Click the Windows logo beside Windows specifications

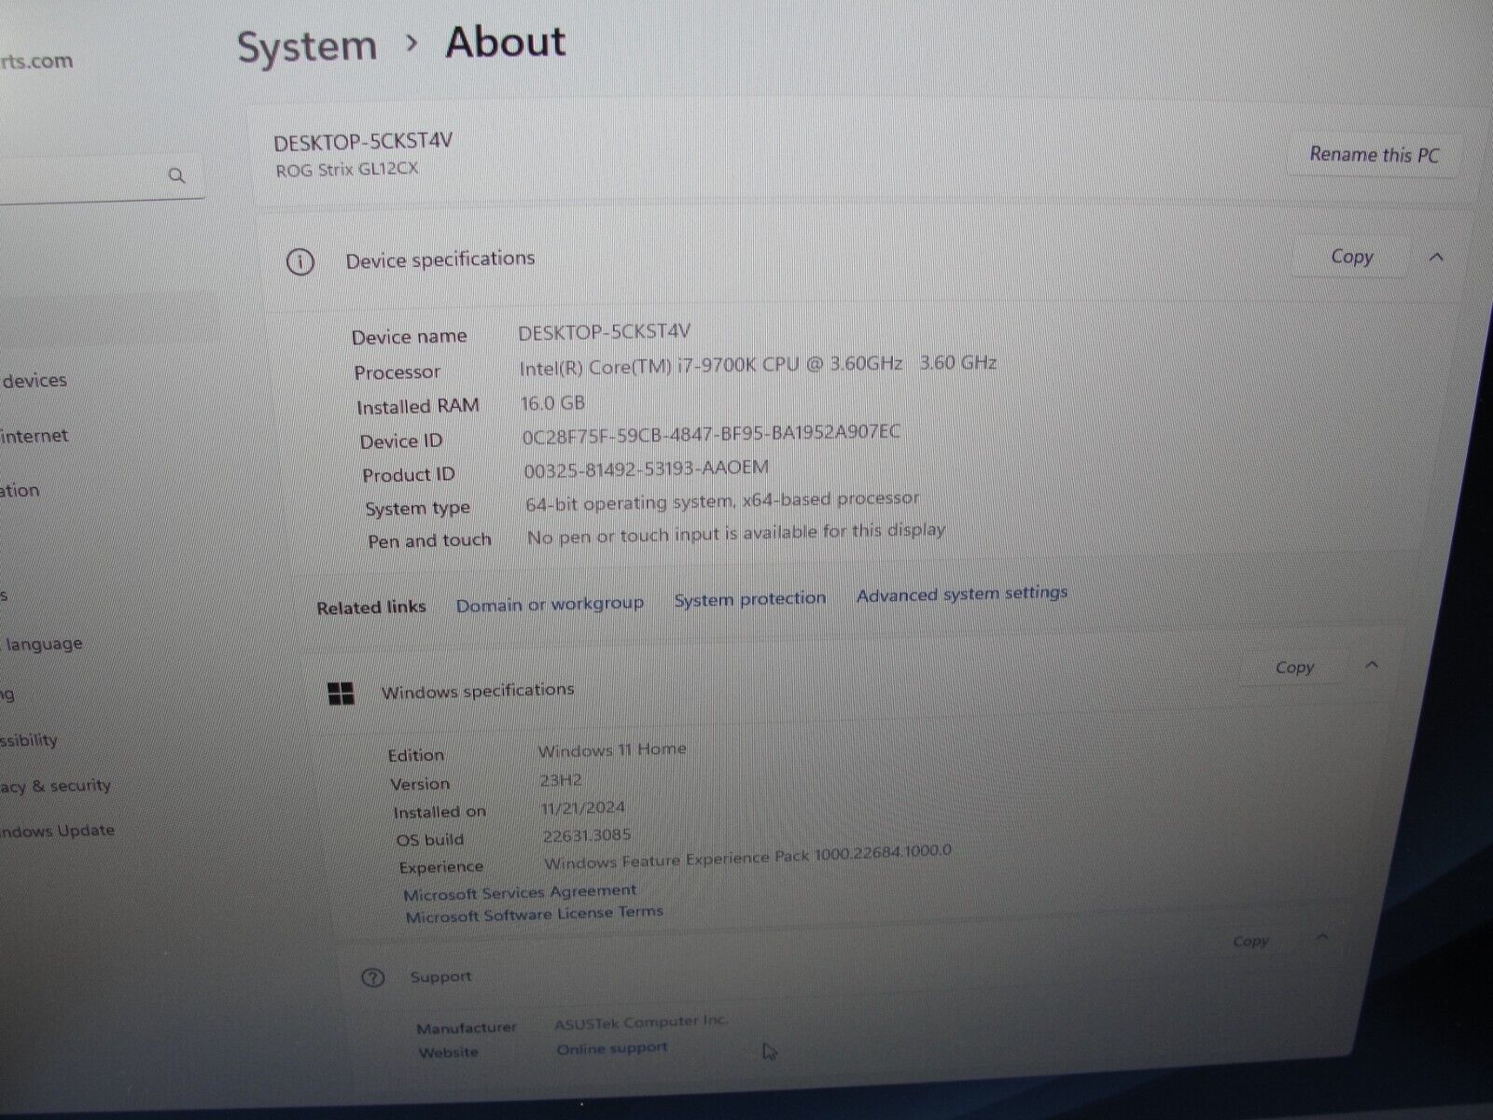[x=342, y=693]
